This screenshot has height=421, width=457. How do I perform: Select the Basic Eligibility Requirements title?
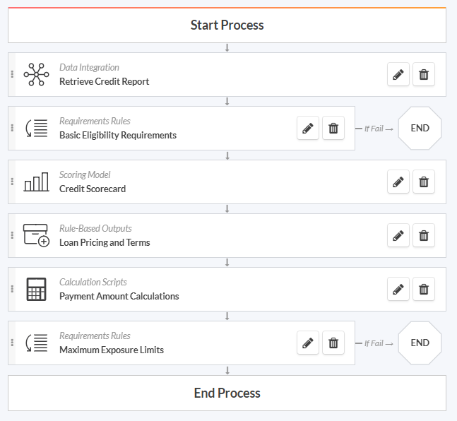point(118,135)
